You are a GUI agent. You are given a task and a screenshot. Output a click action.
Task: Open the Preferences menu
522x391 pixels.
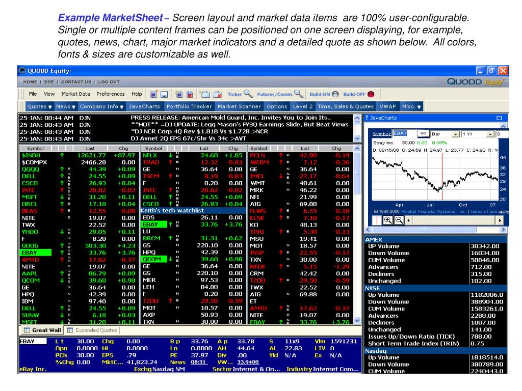pos(111,94)
